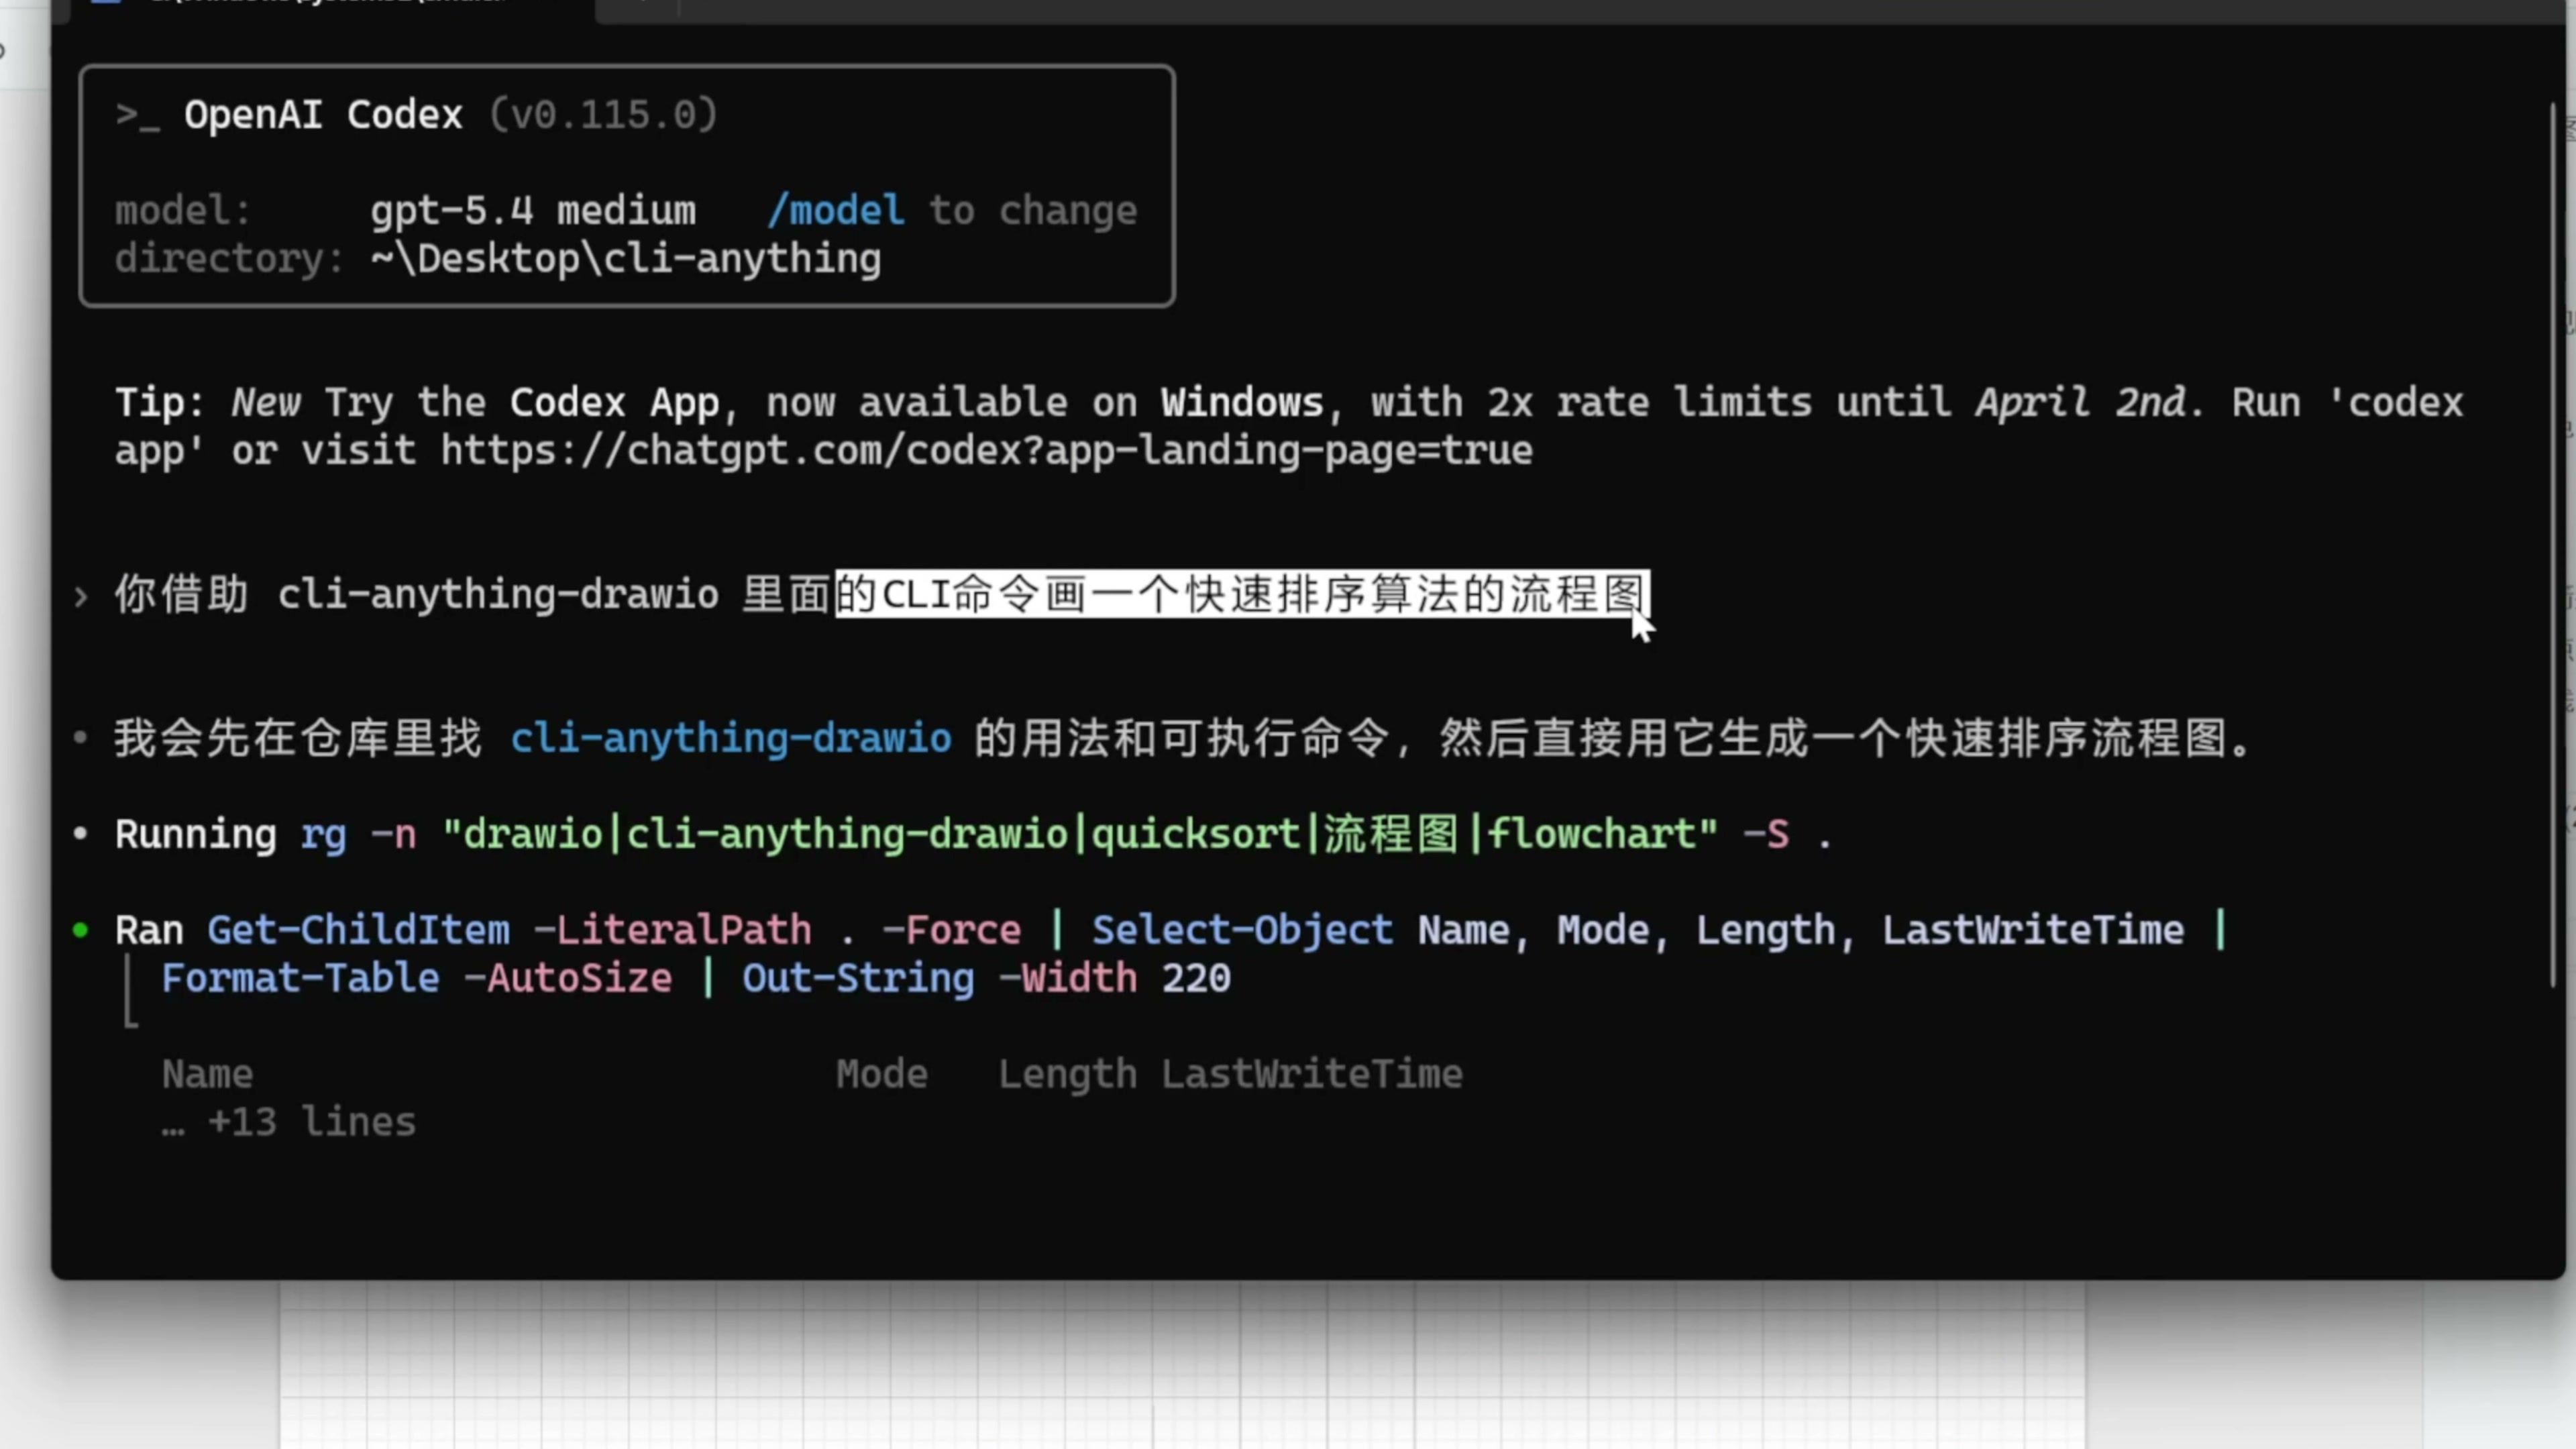
Task: Click the Get-ChildItem command text
Action: coord(358,931)
